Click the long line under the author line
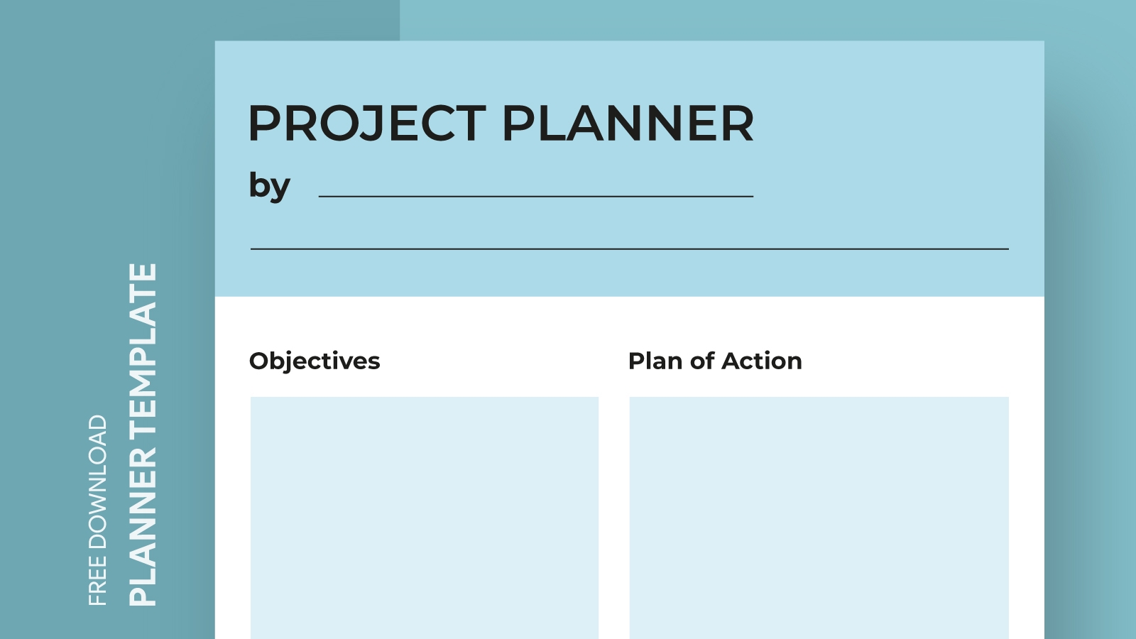Image resolution: width=1136 pixels, height=639 pixels. tap(629, 248)
